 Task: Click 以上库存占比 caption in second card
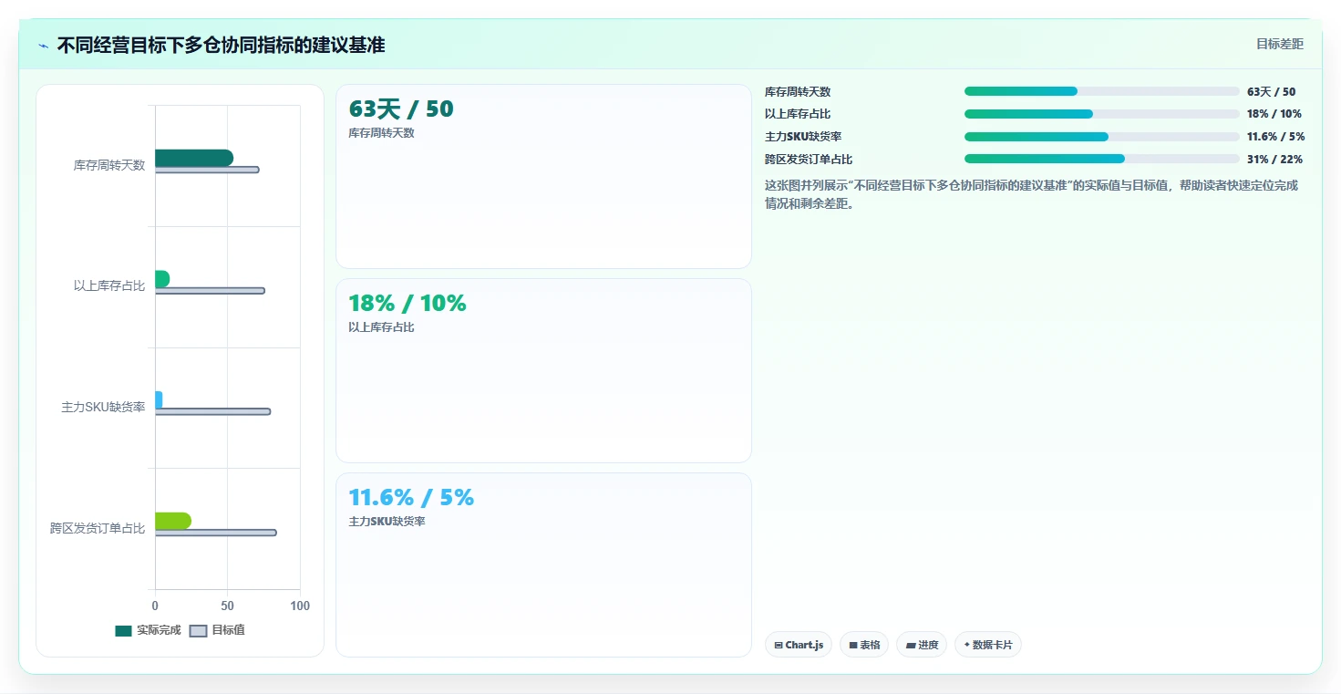tap(381, 327)
